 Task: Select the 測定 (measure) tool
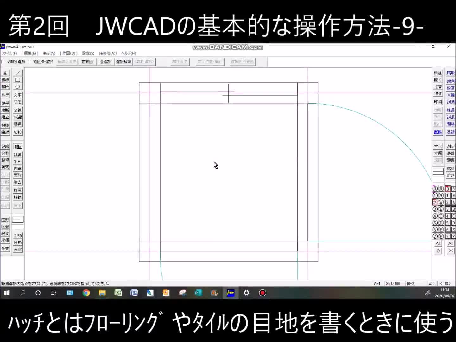450,146
